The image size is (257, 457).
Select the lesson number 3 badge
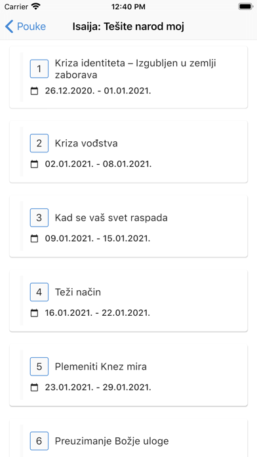click(39, 218)
